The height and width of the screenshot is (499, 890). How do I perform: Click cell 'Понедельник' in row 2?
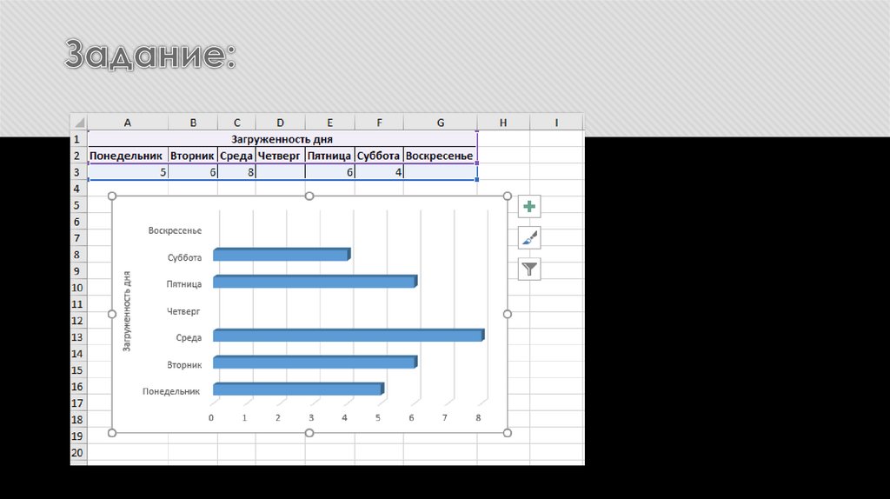click(128, 156)
